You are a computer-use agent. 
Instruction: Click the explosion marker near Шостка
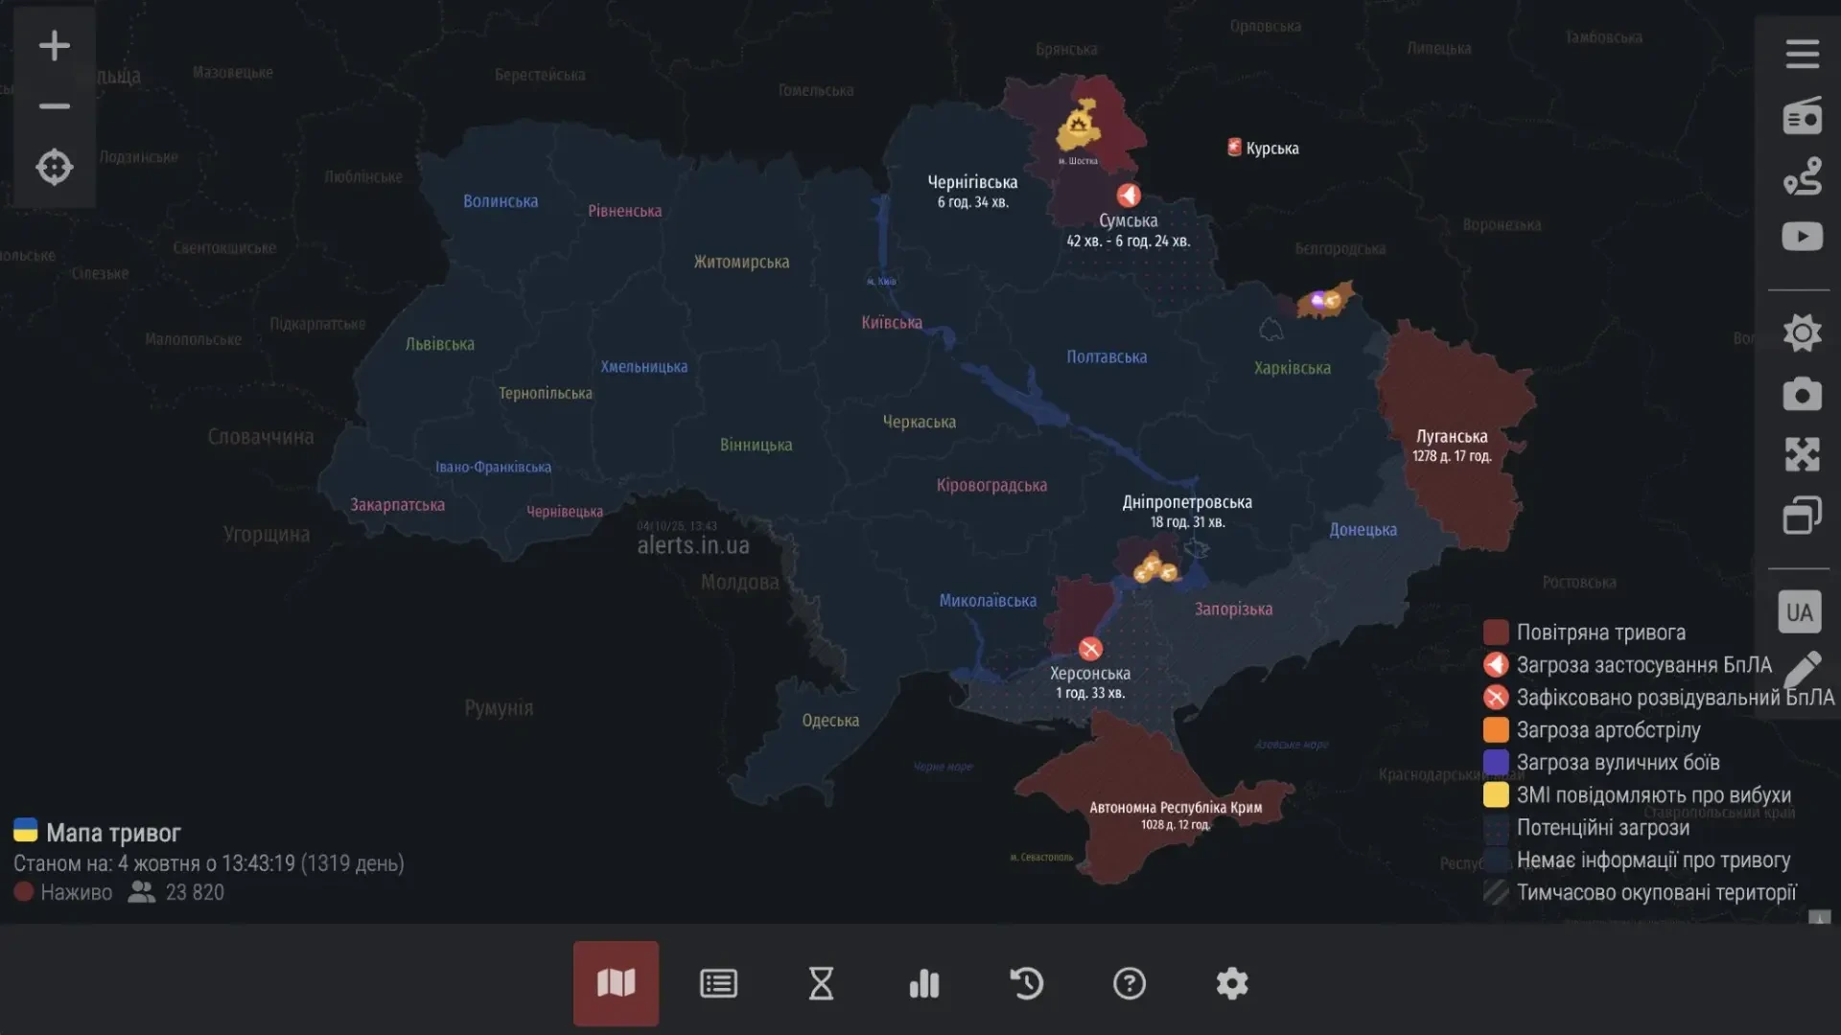(1079, 126)
